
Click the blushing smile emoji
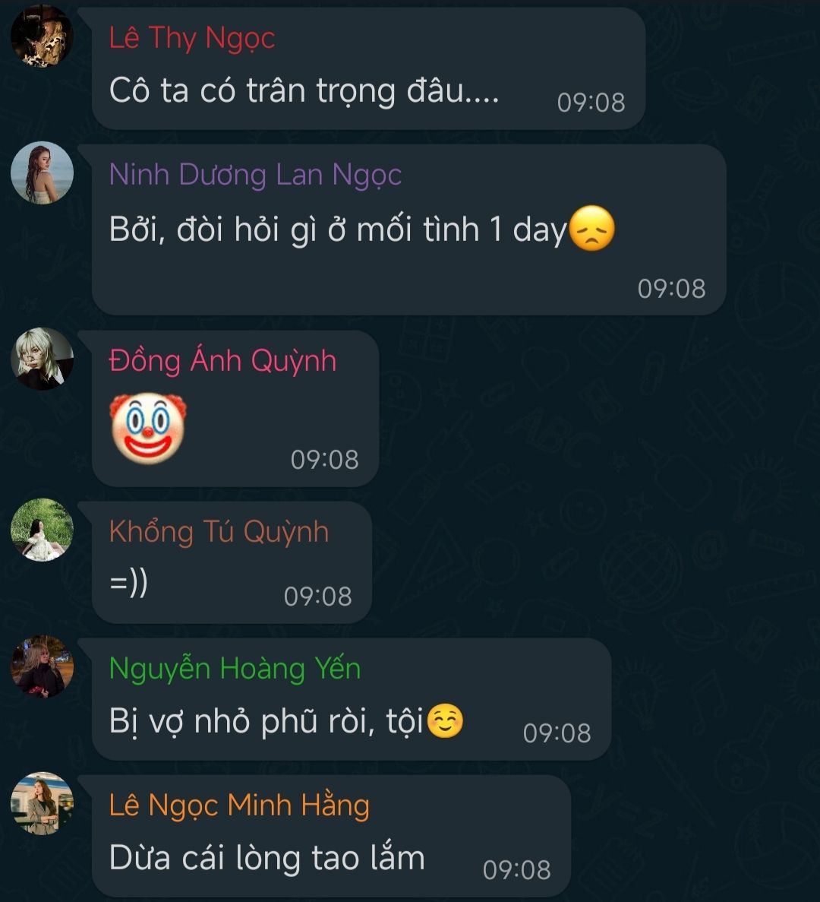pyautogui.click(x=446, y=721)
